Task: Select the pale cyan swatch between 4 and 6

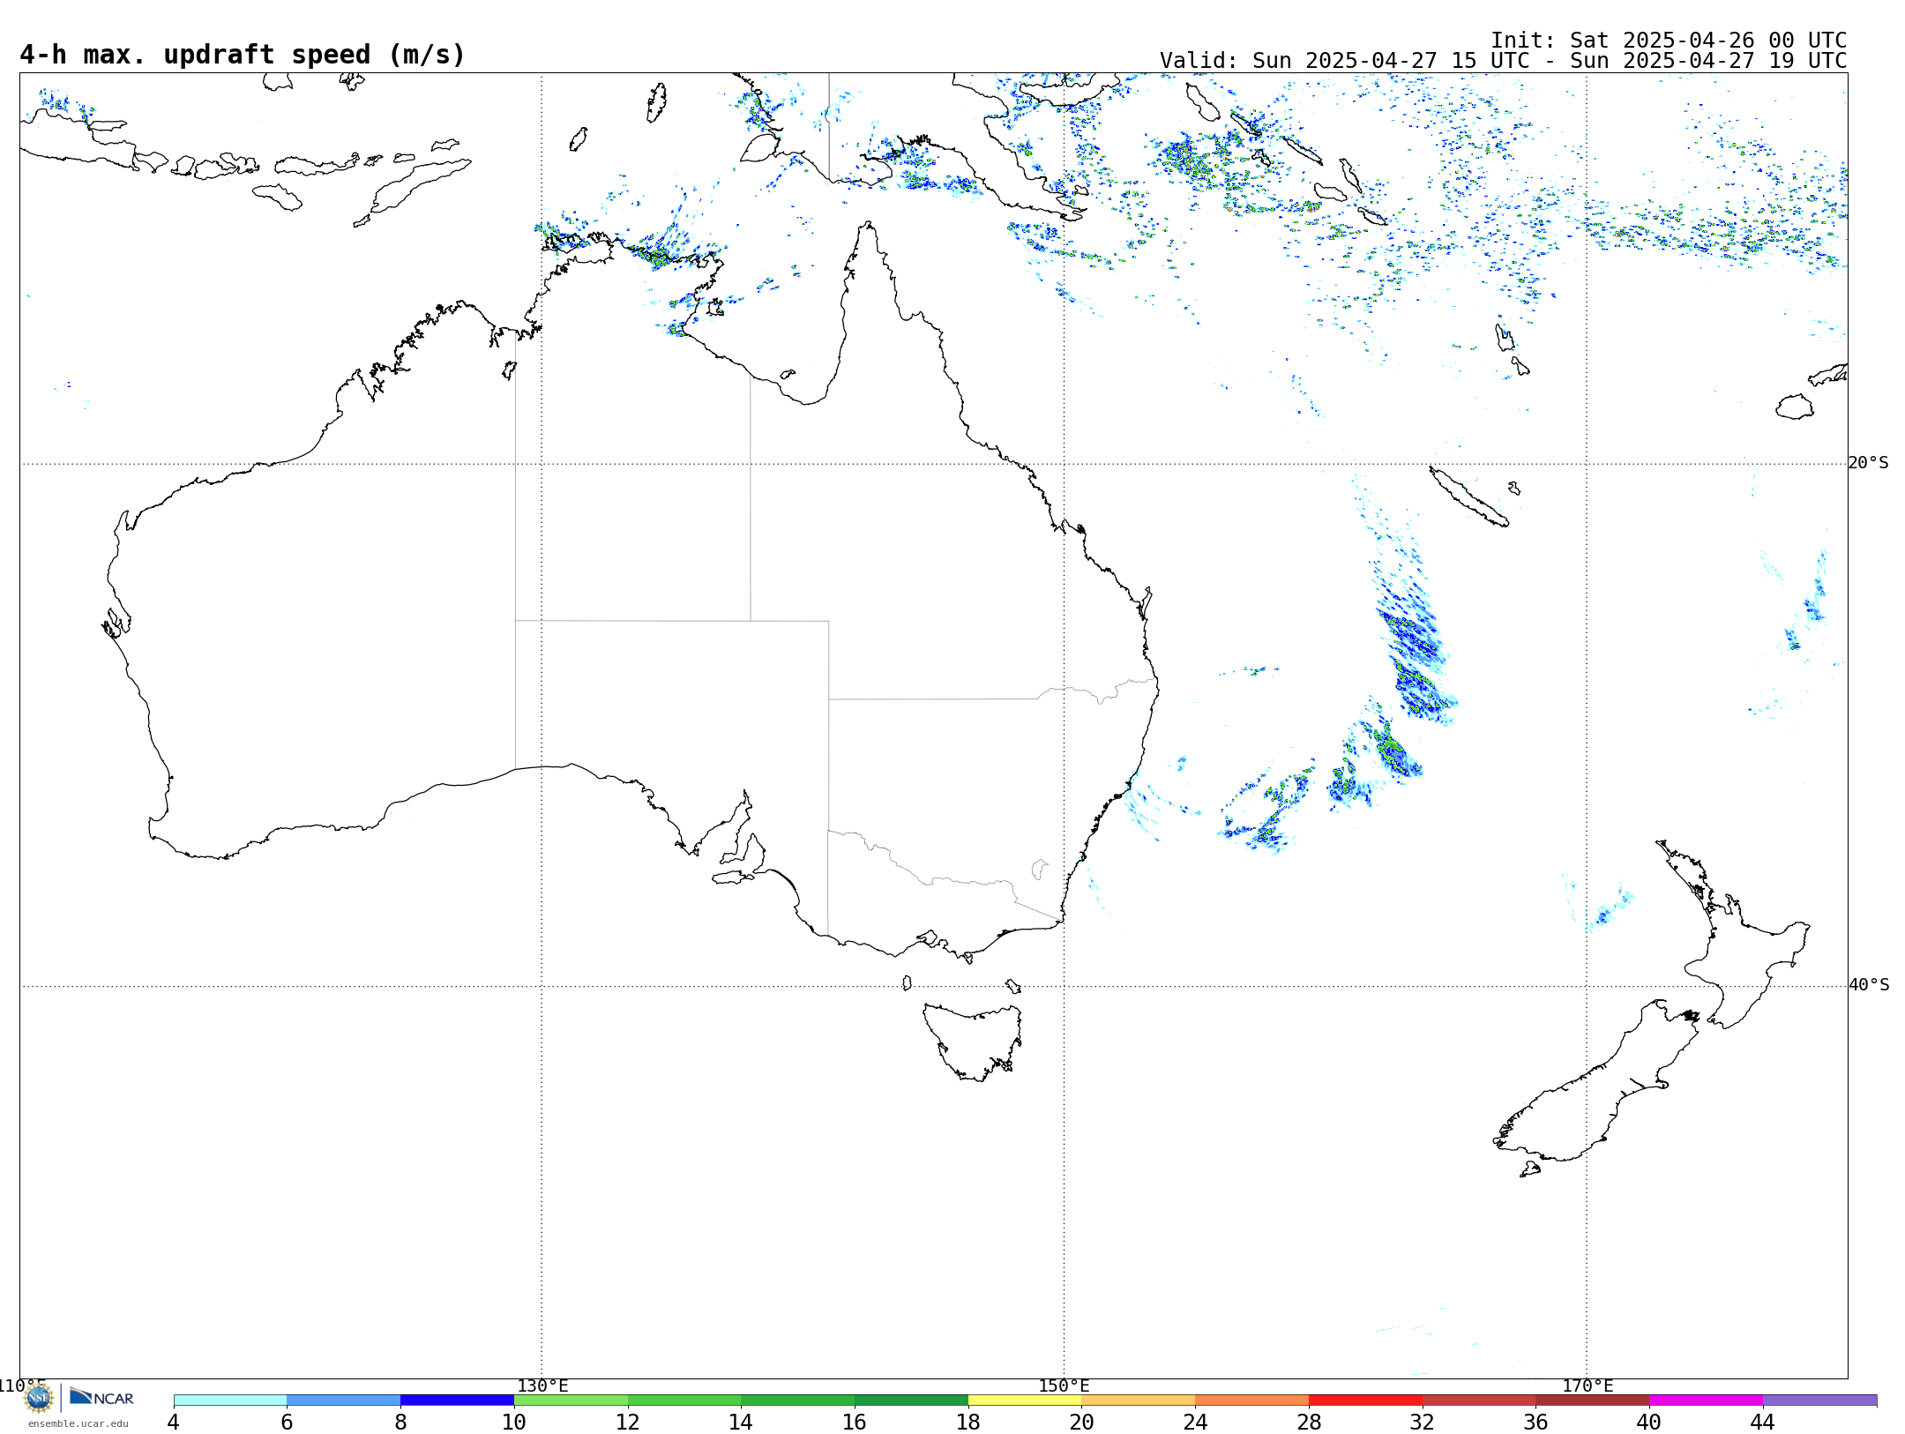Action: pyautogui.click(x=230, y=1400)
